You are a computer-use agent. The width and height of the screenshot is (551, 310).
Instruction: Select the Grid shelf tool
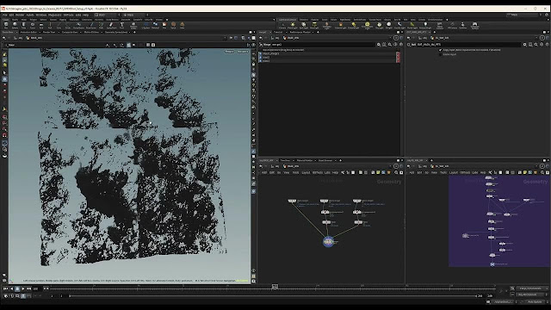(41, 25)
